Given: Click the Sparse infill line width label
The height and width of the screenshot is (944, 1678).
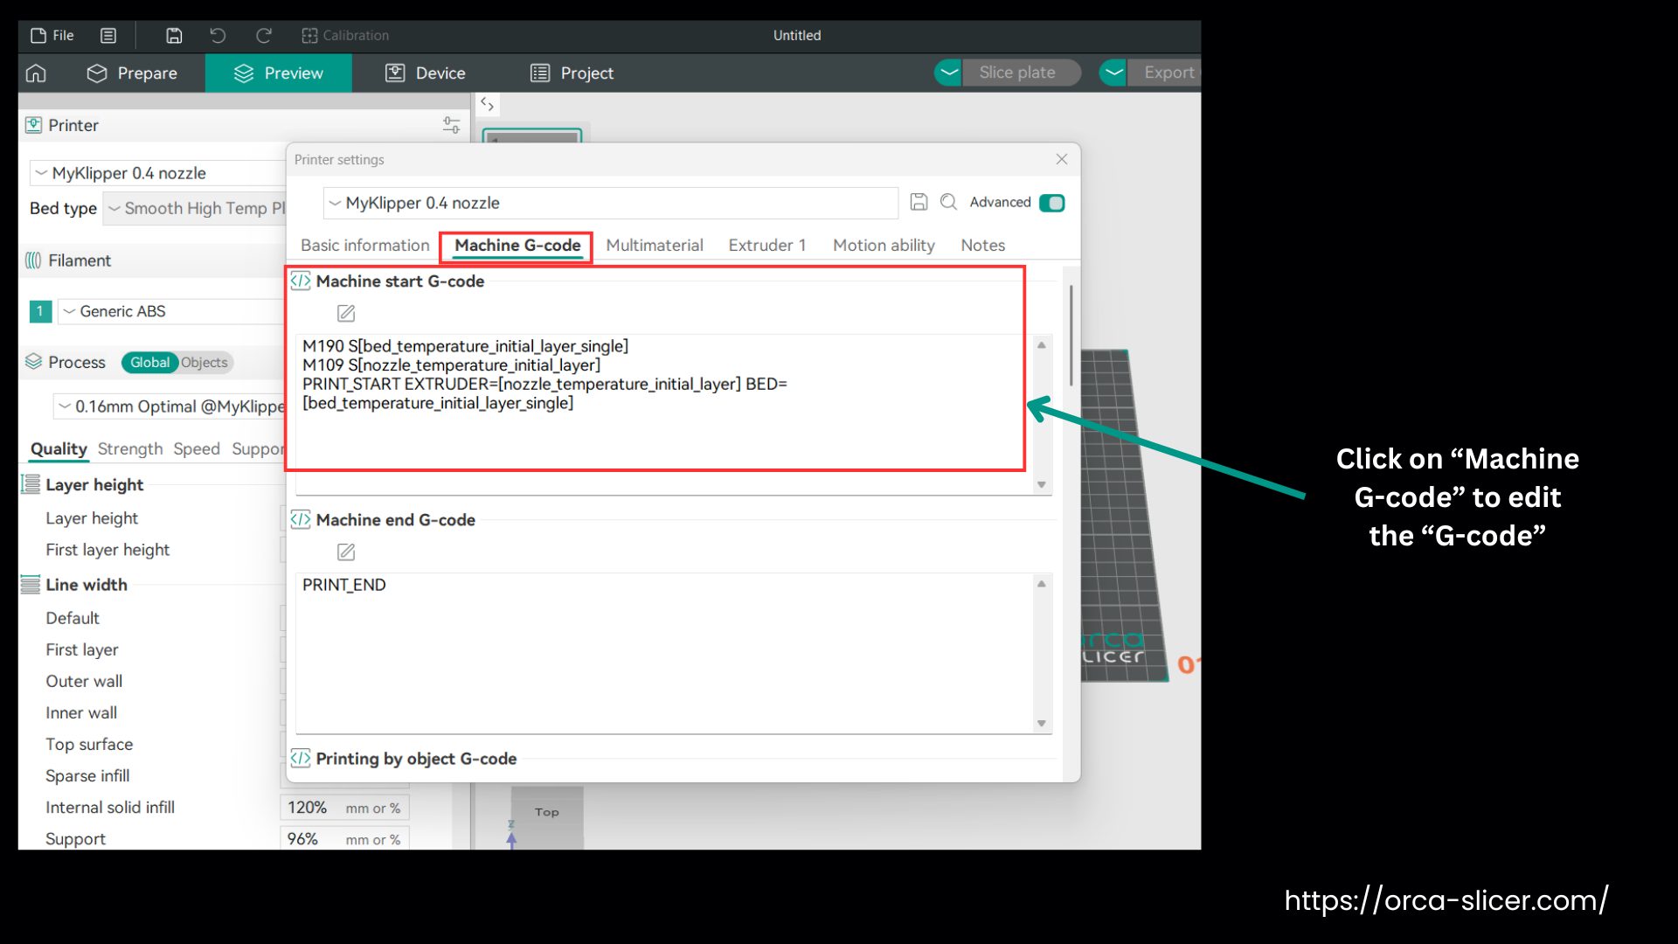Looking at the screenshot, I should pyautogui.click(x=87, y=776).
